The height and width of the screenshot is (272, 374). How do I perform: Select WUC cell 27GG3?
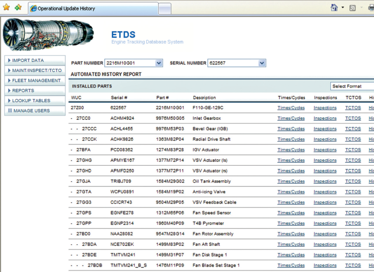point(84,202)
